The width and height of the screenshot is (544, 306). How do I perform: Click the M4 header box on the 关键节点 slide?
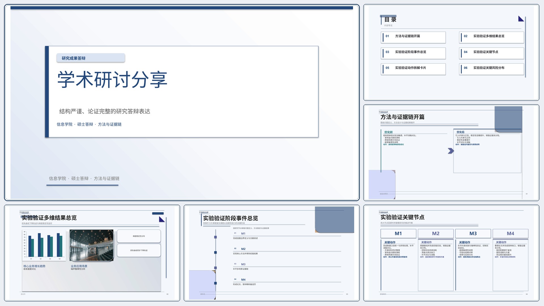511,233
